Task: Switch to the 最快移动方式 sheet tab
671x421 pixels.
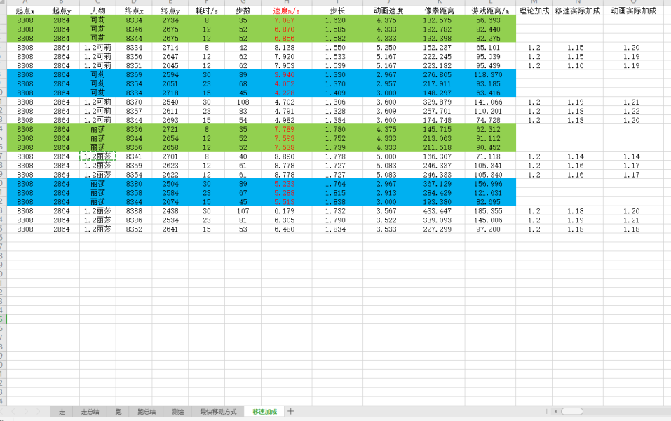Action: click(218, 412)
